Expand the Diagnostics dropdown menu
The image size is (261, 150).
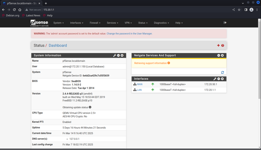[x=161, y=23]
